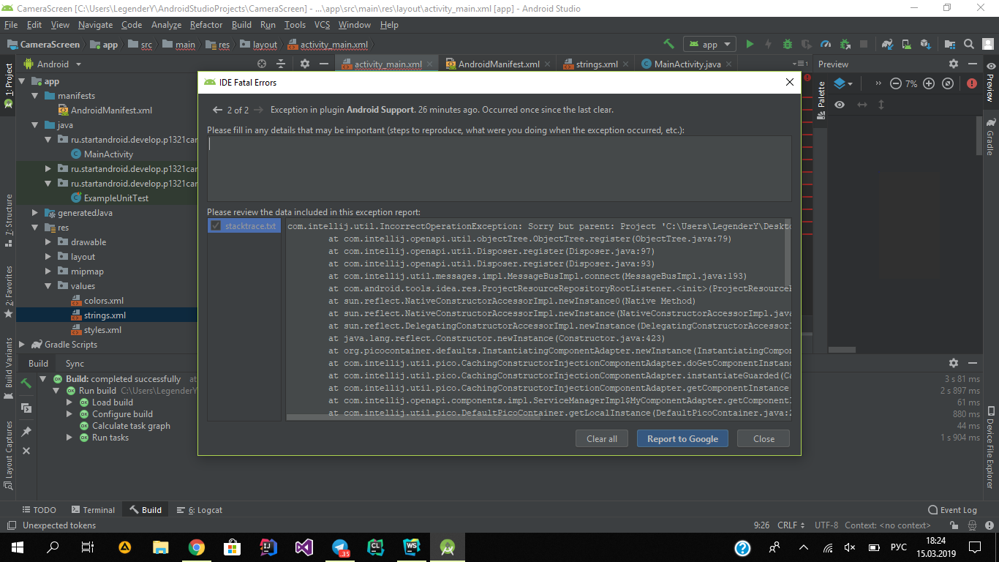Screen dimensions: 999x562
Task: Open the Profiler gauge icon
Action: [826, 44]
